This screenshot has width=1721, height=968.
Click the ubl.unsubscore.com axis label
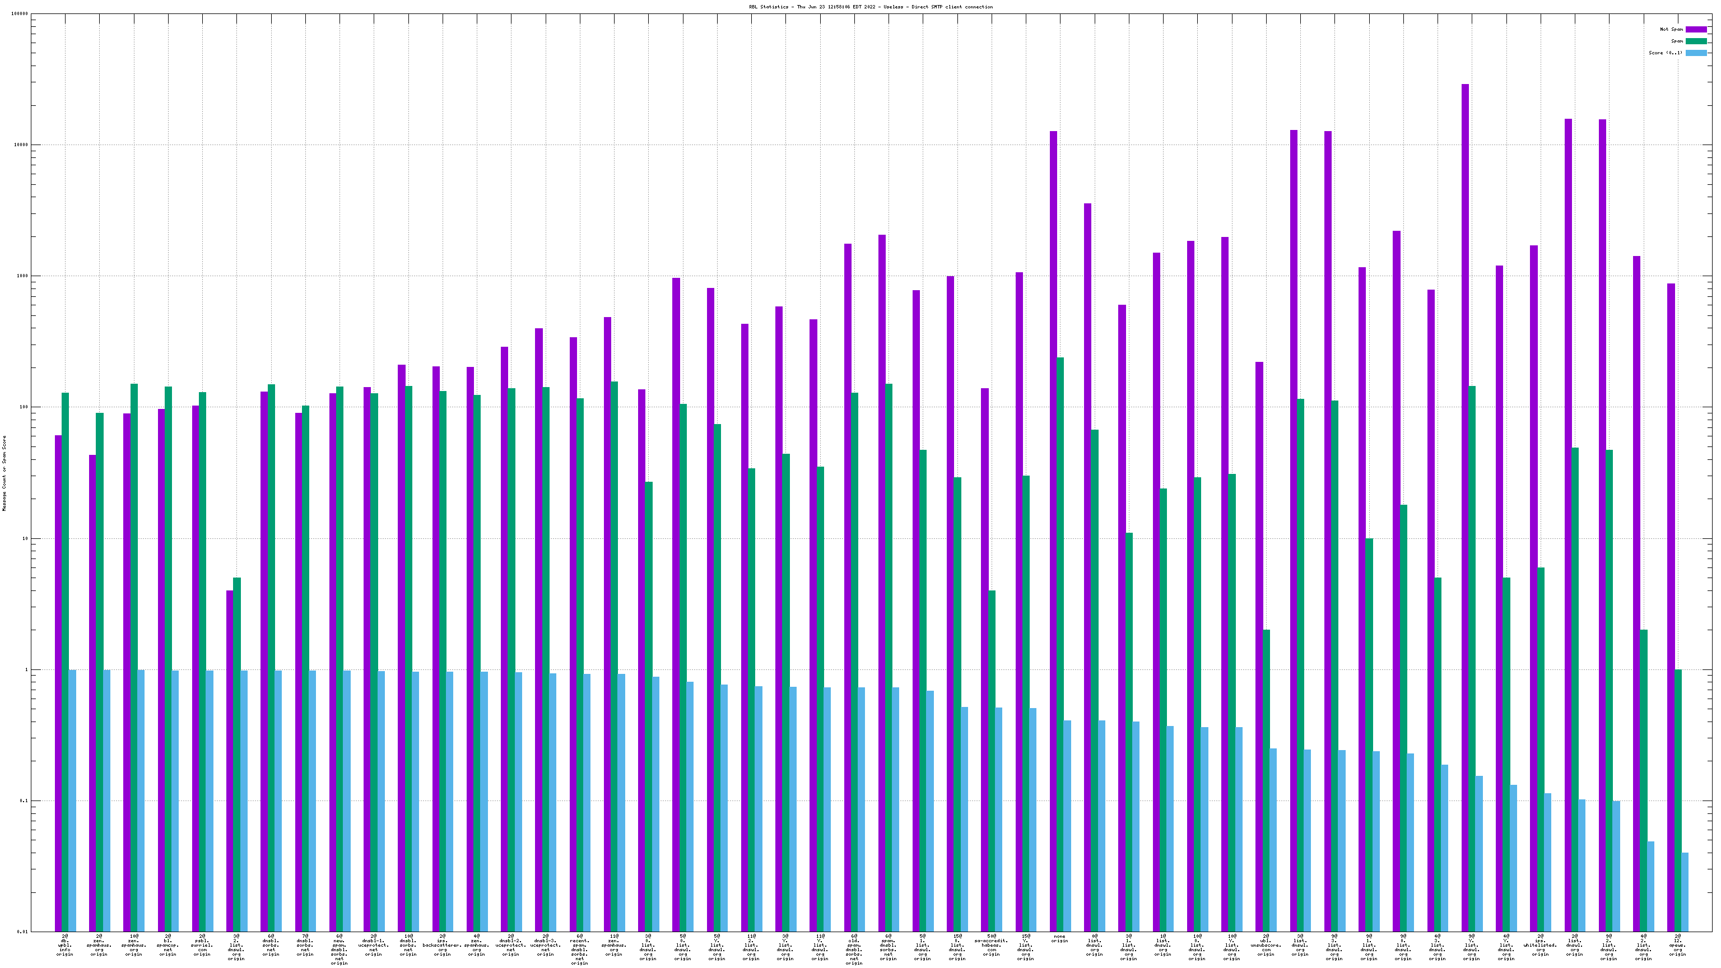click(1266, 945)
